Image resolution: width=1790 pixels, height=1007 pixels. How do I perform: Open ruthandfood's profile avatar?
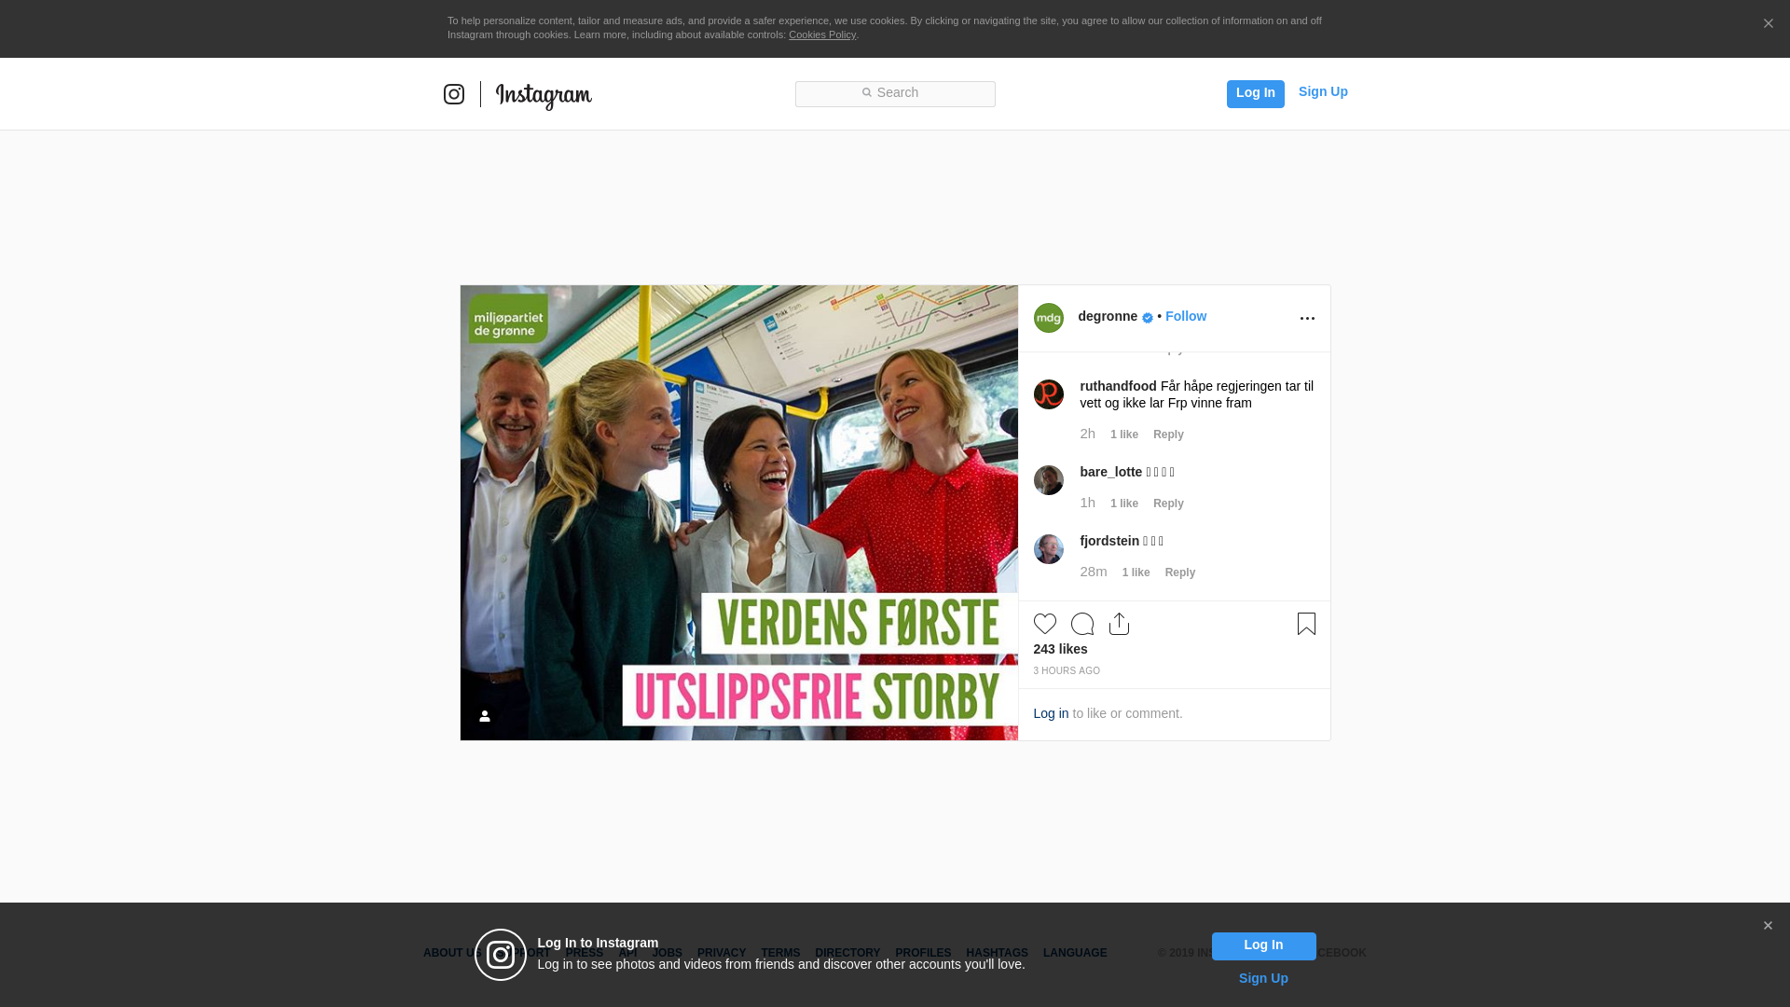[1049, 394]
